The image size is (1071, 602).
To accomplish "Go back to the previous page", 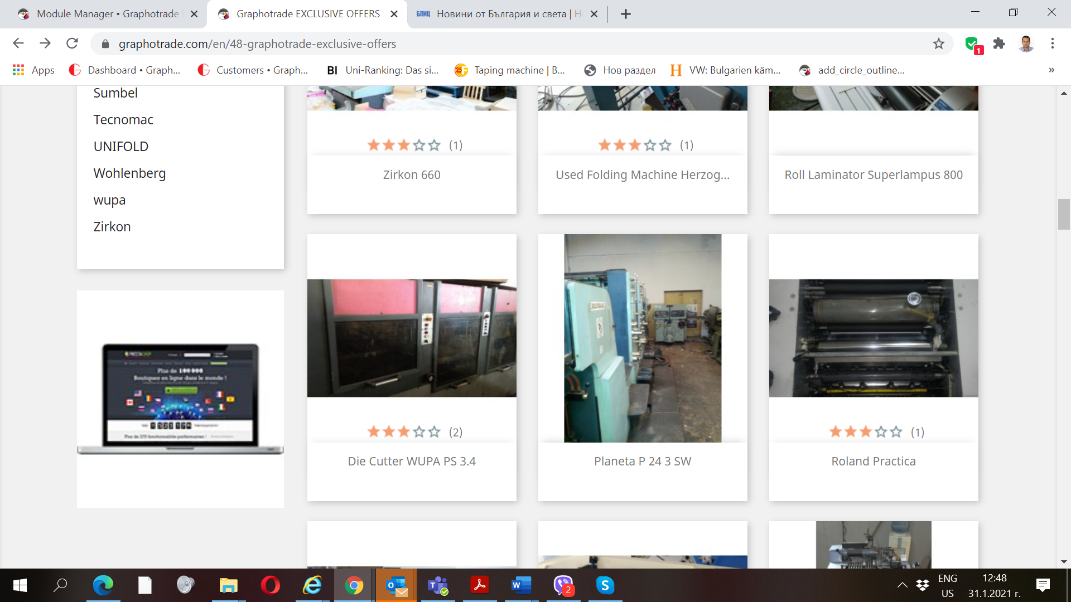I will [18, 43].
